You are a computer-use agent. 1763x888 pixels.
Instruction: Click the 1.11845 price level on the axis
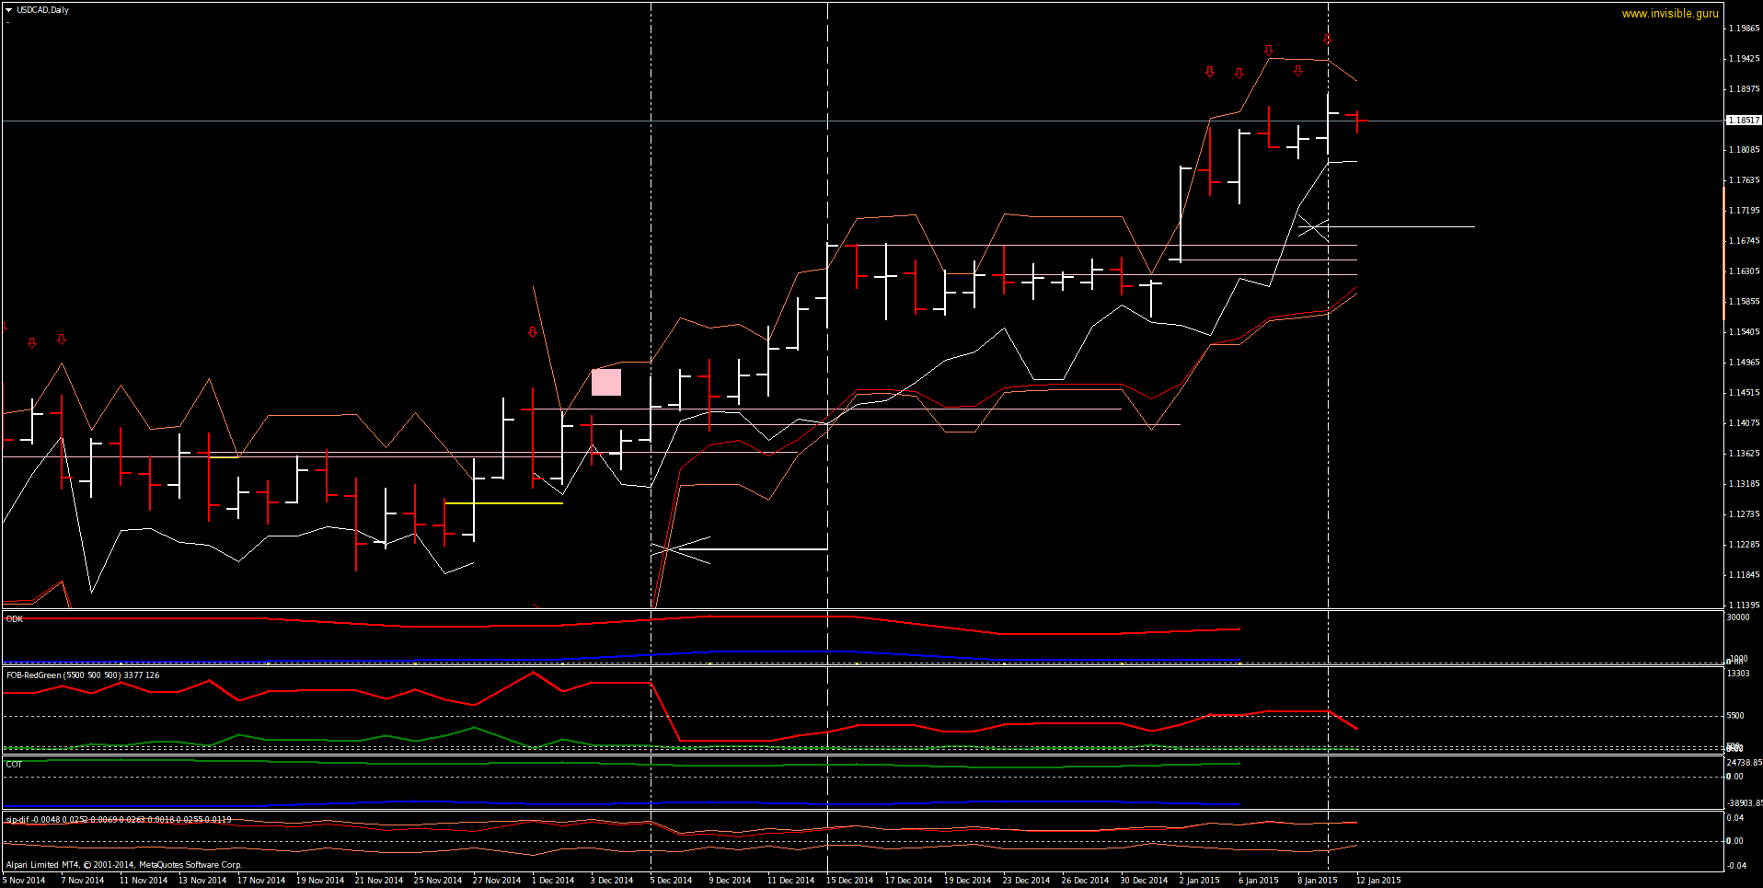1744,575
